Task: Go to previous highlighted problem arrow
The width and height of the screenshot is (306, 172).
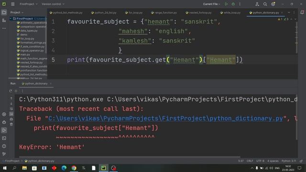Action: [x=291, y=19]
